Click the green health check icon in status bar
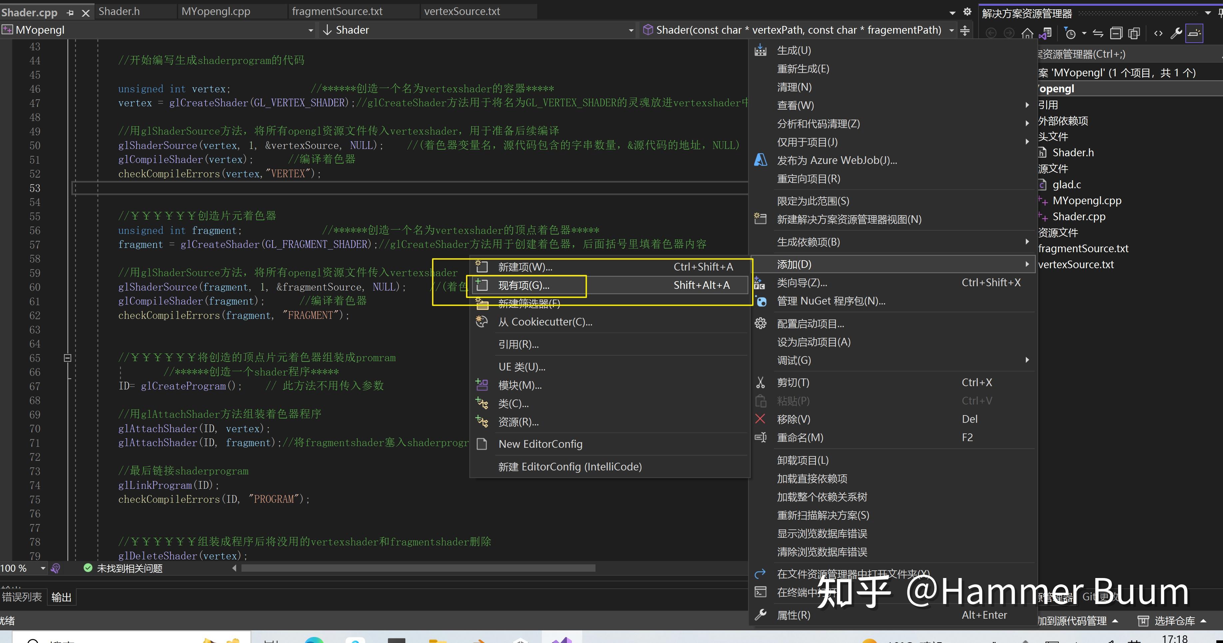Screen dimensions: 1223x643 [88, 568]
